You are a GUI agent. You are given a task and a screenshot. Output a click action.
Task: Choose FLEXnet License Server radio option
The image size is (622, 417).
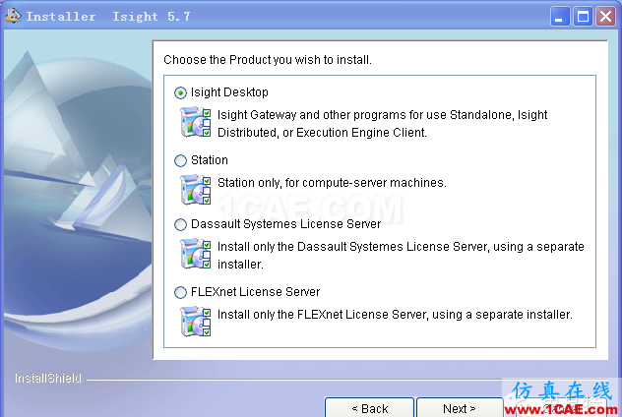click(180, 292)
